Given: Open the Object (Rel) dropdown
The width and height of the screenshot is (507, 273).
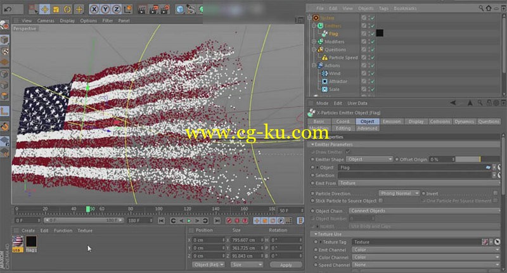Looking at the screenshot, I should tap(209, 265).
